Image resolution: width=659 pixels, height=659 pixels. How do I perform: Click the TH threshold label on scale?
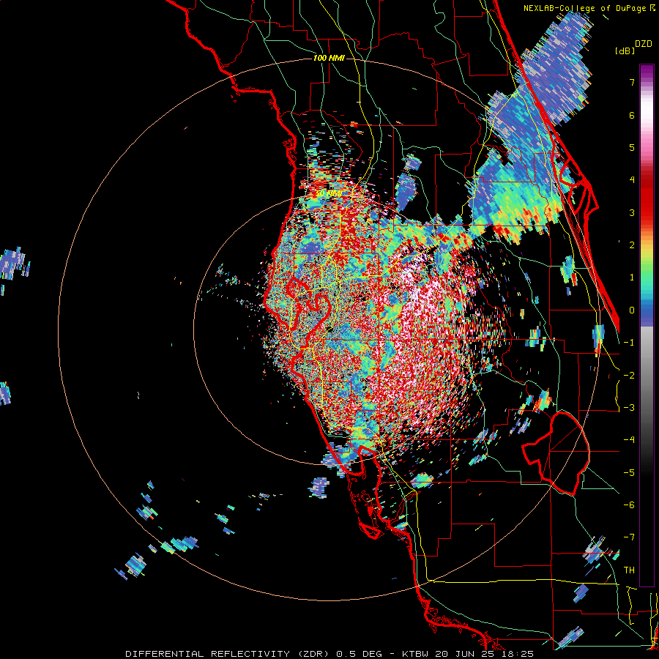coord(629,570)
